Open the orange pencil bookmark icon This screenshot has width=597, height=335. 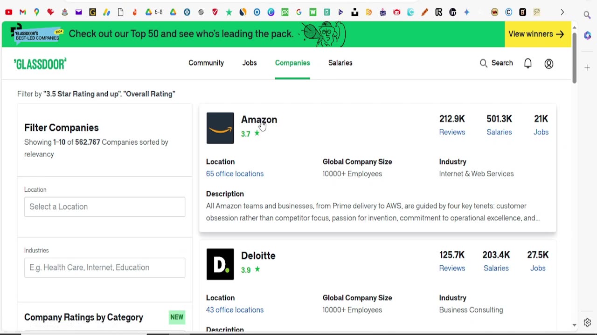click(425, 13)
